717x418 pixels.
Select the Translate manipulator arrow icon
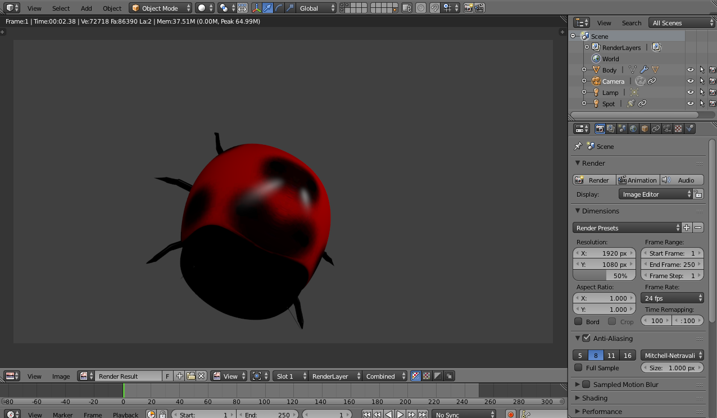click(268, 8)
